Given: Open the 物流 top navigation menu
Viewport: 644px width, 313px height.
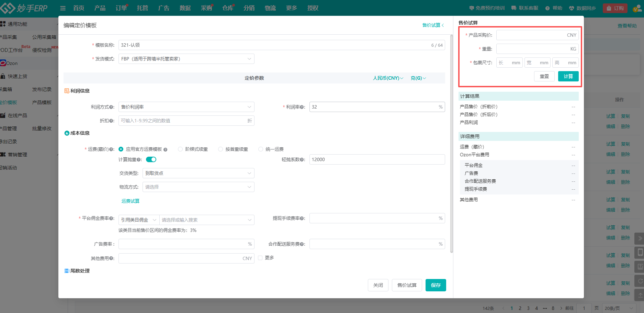Looking at the screenshot, I should (270, 8).
